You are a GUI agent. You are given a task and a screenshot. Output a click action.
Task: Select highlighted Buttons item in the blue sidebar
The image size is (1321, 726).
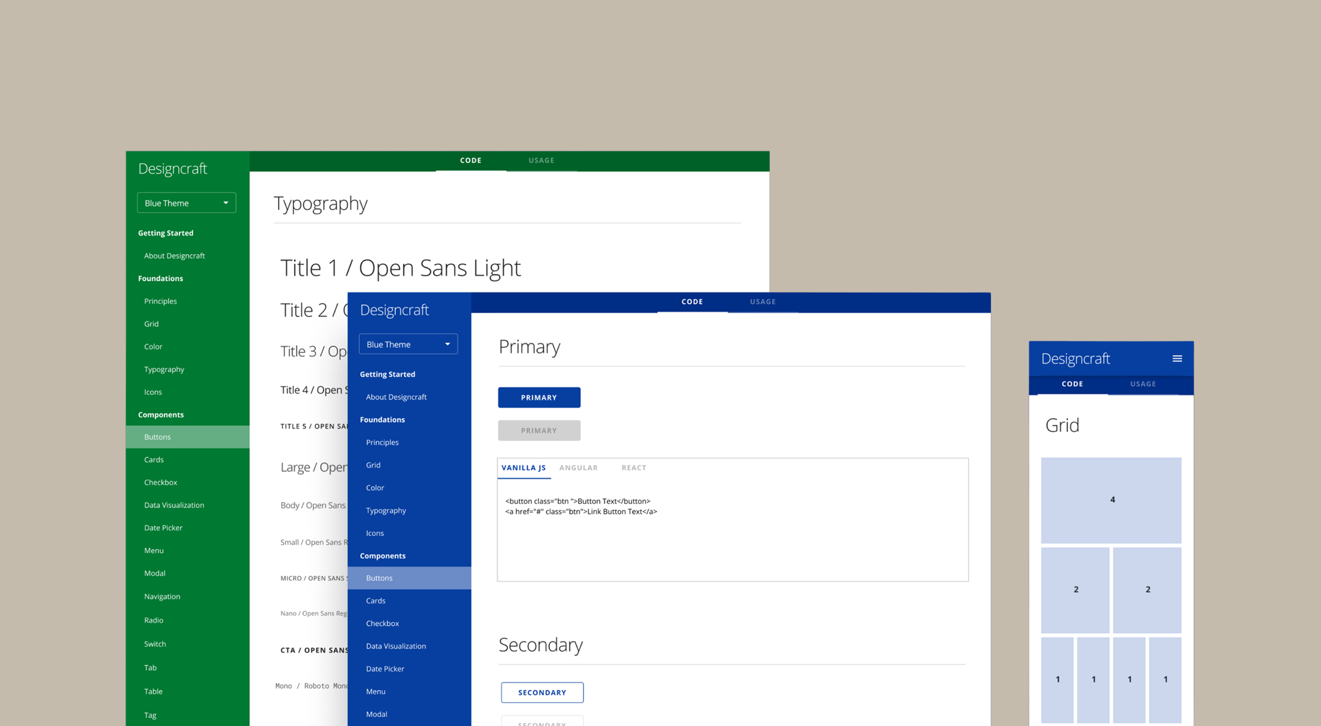coord(410,578)
